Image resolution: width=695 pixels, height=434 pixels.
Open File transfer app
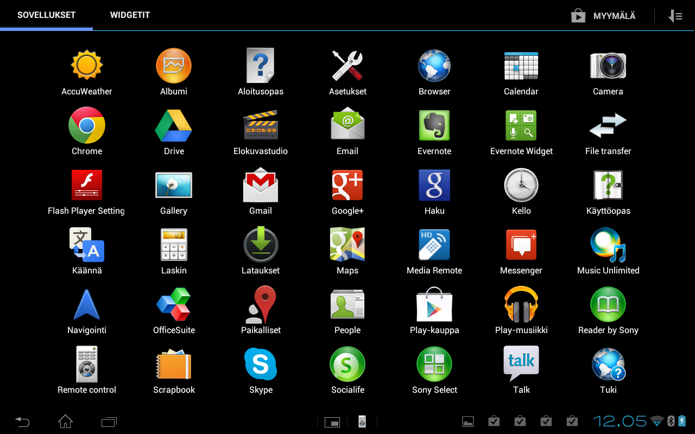[608, 125]
